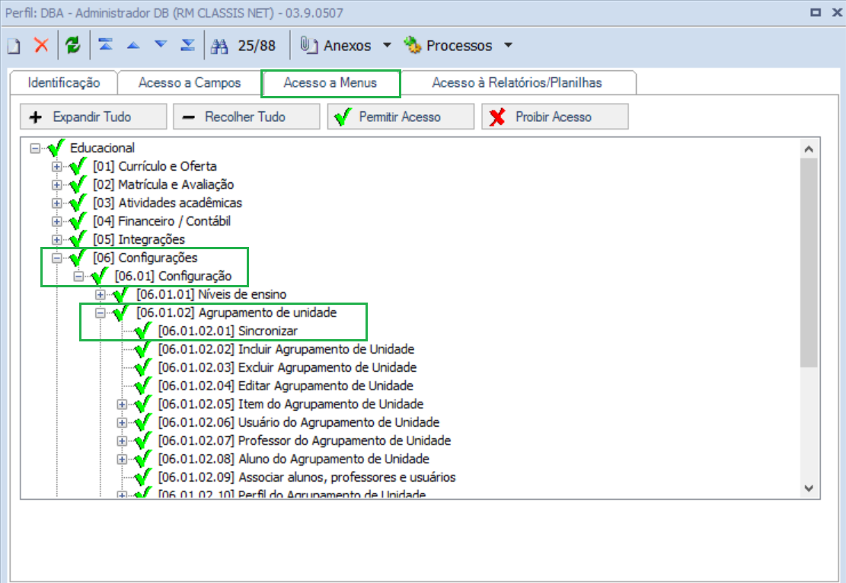Go to the first record arrow
Screen dimensions: 846x583
(x=105, y=45)
